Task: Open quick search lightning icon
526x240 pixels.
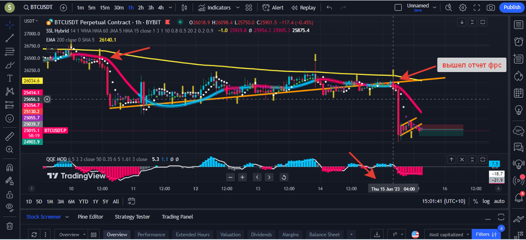Action: tap(448, 7)
